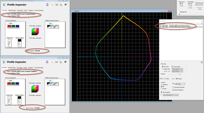The width and height of the screenshot is (204, 113).
Task: Open the Header Fields tab in Glossy inspector
Action: pyautogui.click(x=12, y=10)
